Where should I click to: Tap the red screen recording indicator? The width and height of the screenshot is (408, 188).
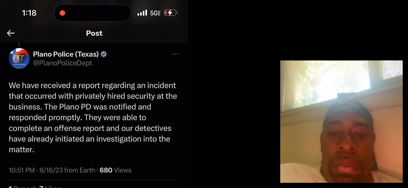pyautogui.click(x=62, y=13)
